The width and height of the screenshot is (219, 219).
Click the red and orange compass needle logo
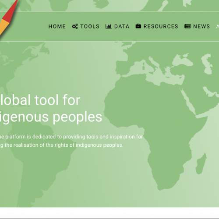click(x=8, y=17)
